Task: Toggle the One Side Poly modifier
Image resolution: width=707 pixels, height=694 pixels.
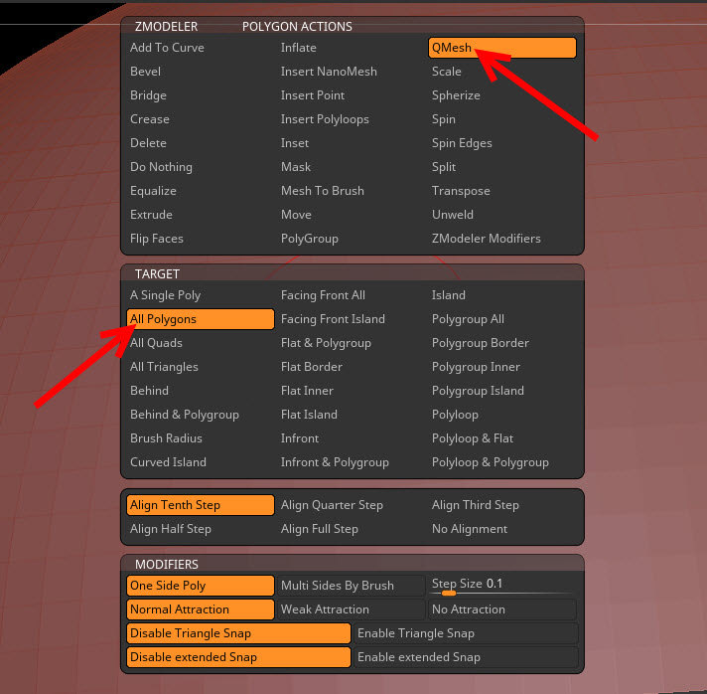Action: (x=201, y=586)
